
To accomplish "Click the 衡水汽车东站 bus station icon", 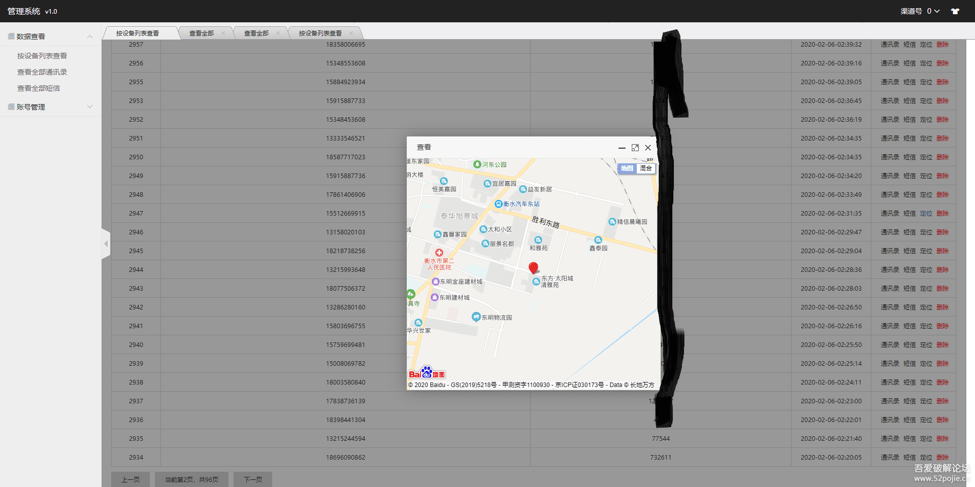I will click(499, 204).
